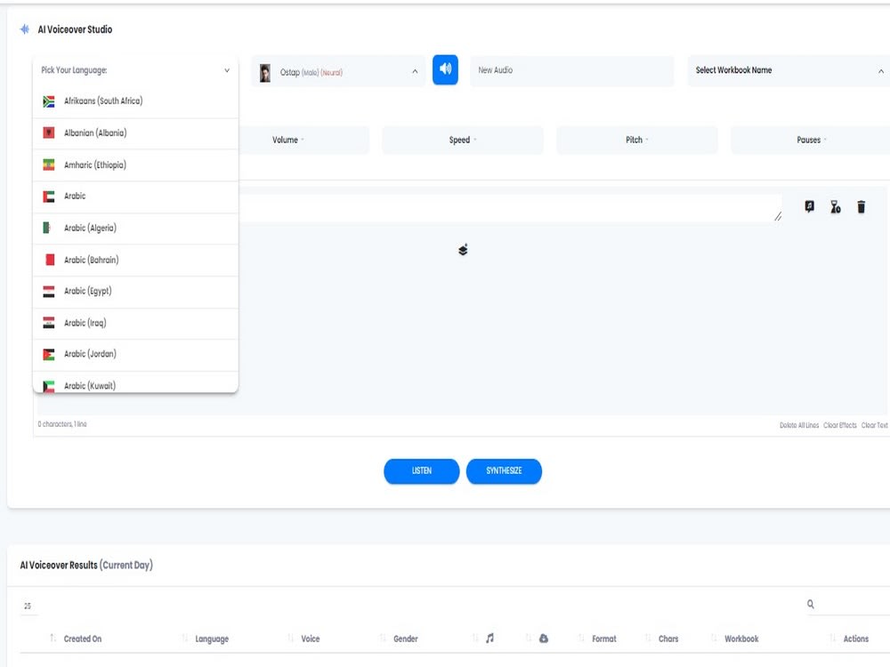890x667 pixels.
Task: Open the Pitch effect dropdown
Action: pyautogui.click(x=637, y=140)
